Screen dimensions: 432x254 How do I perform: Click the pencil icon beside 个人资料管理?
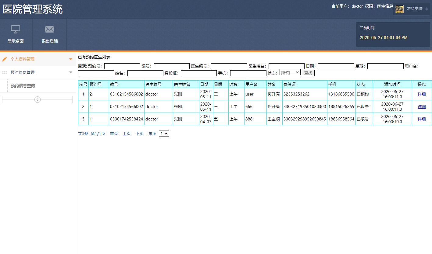pos(4,59)
